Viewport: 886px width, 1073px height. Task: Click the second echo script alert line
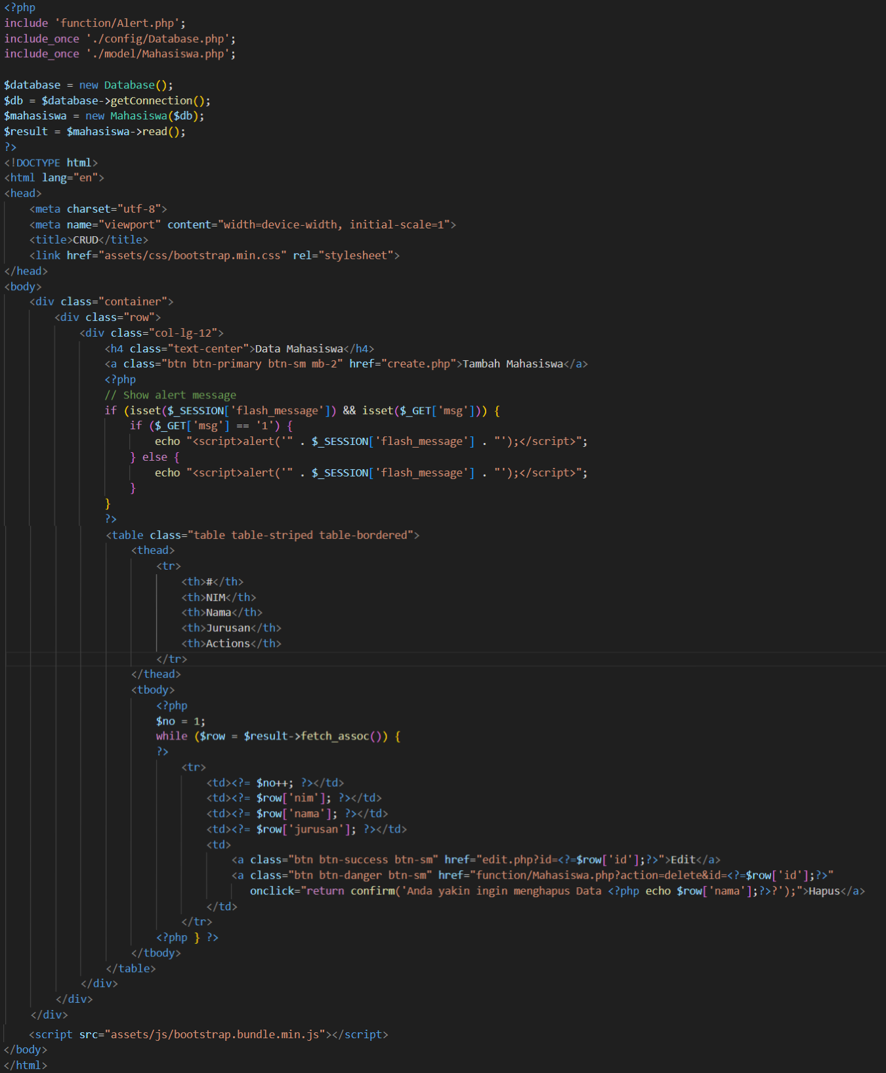(x=371, y=473)
